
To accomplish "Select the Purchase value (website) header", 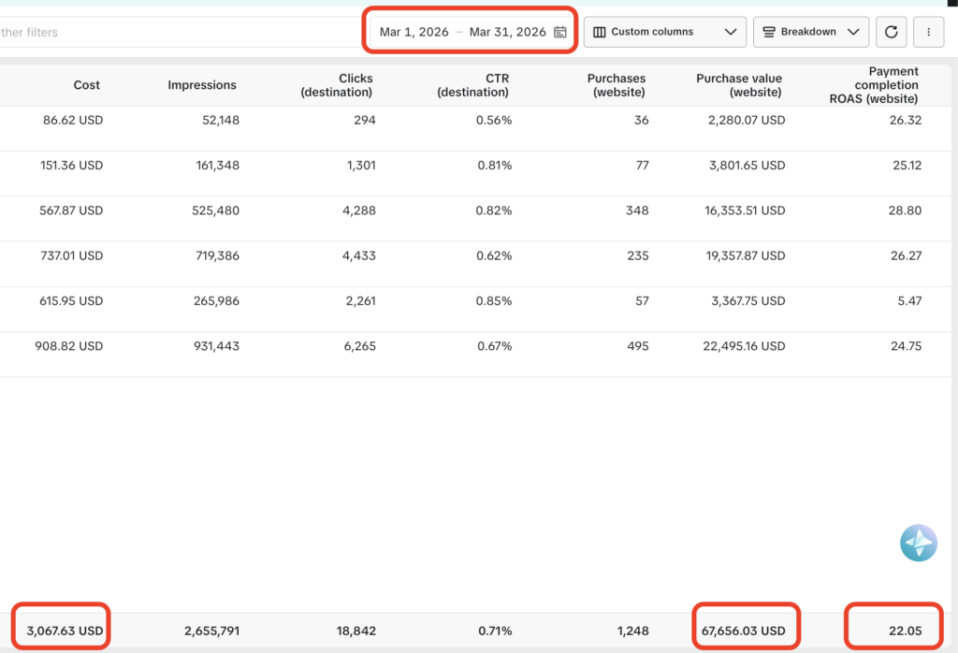I will 740,85.
